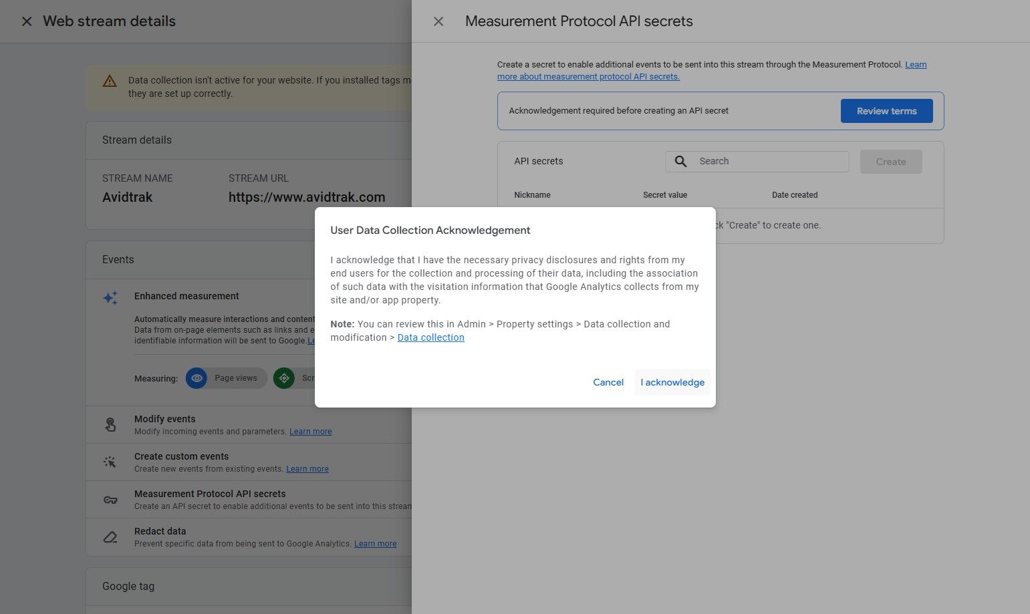Screen dimensions: 1030x614
Task: Select the Create custom events icon
Action: (x=110, y=462)
